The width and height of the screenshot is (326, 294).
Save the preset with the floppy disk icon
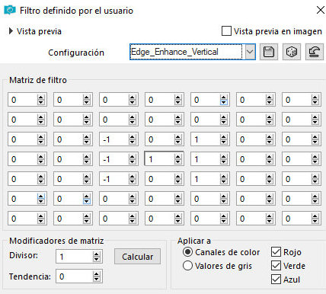(x=269, y=52)
